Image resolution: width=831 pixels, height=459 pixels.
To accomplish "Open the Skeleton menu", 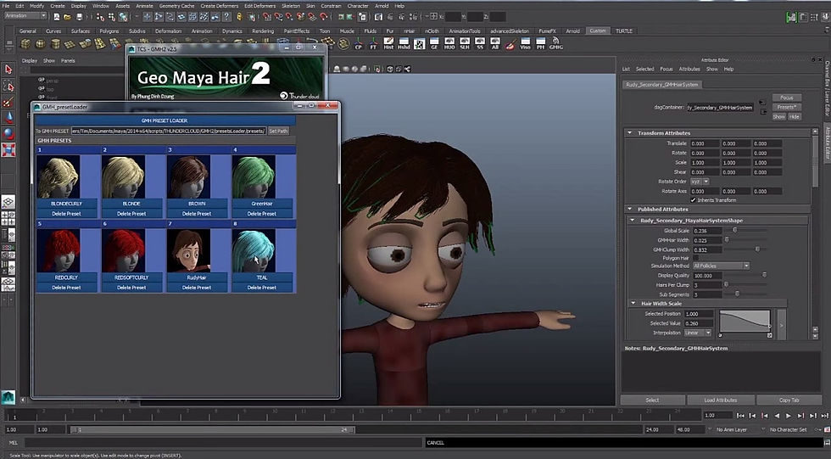I will click(x=290, y=6).
